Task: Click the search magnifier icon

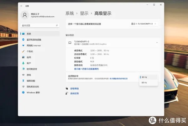Action: pos(57,25)
